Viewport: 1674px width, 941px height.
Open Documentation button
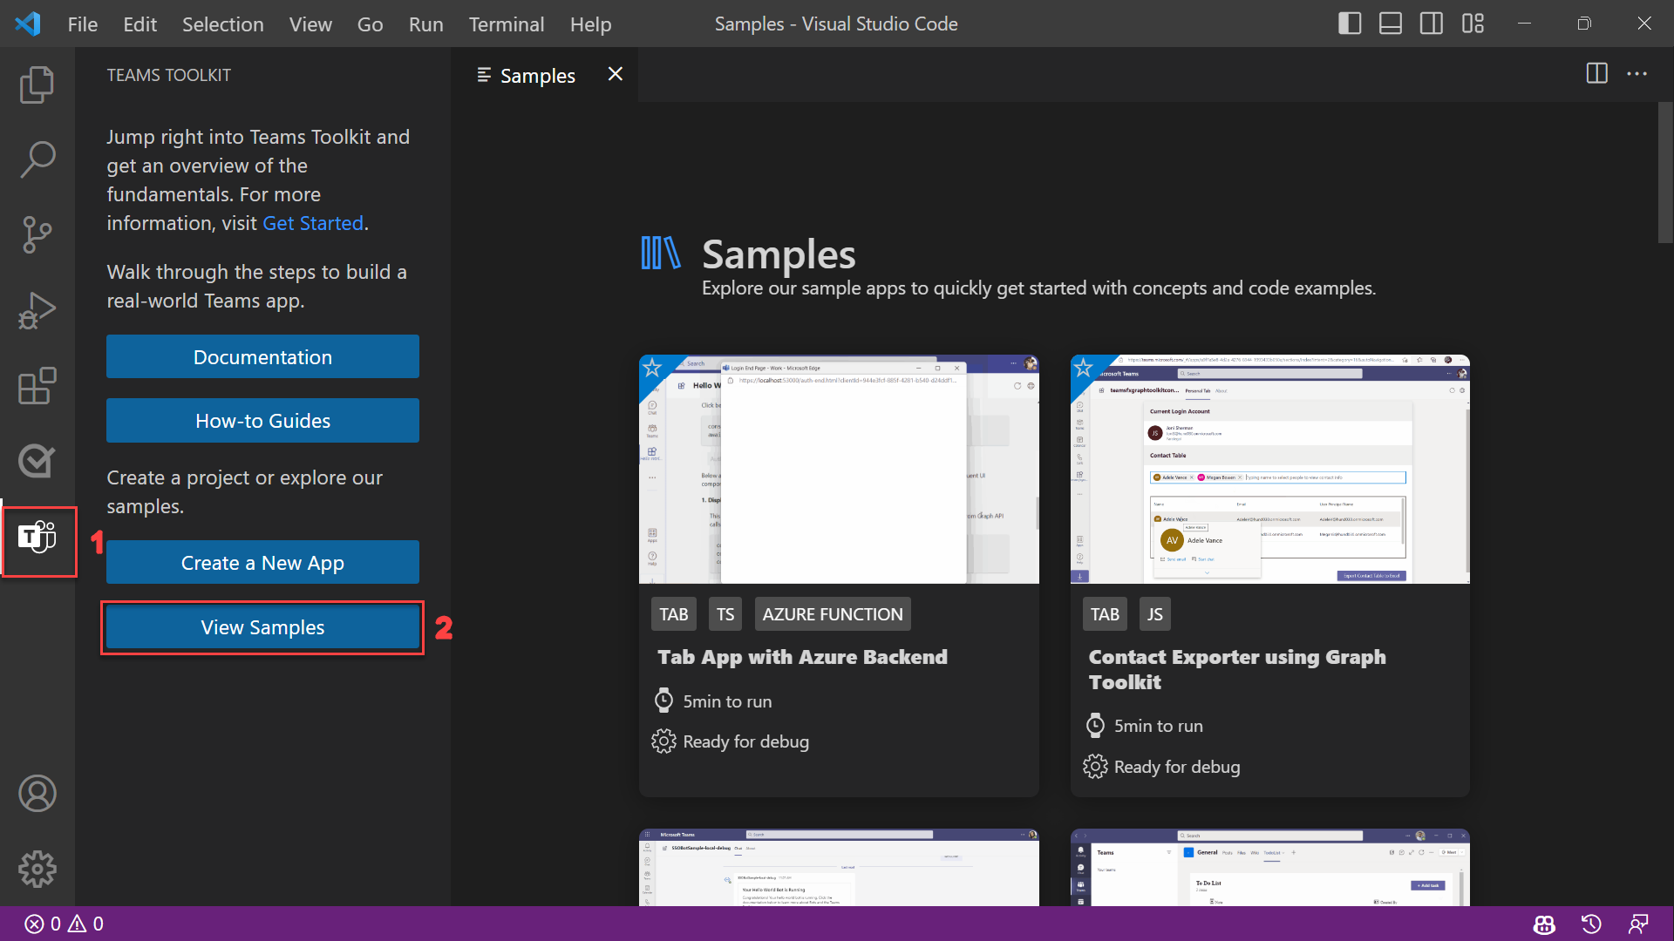(262, 357)
